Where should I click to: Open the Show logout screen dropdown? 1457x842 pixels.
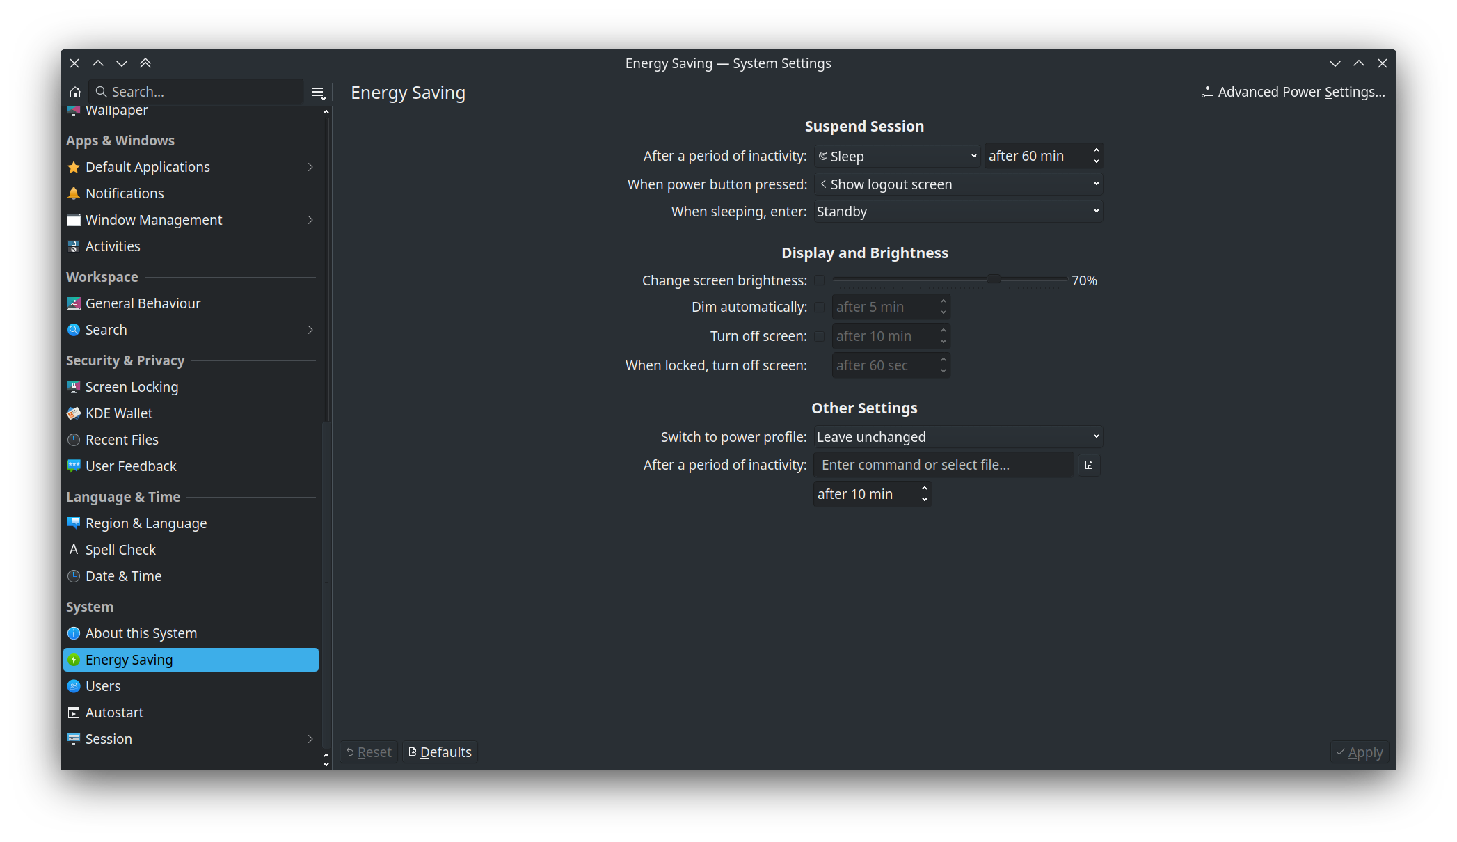958,184
